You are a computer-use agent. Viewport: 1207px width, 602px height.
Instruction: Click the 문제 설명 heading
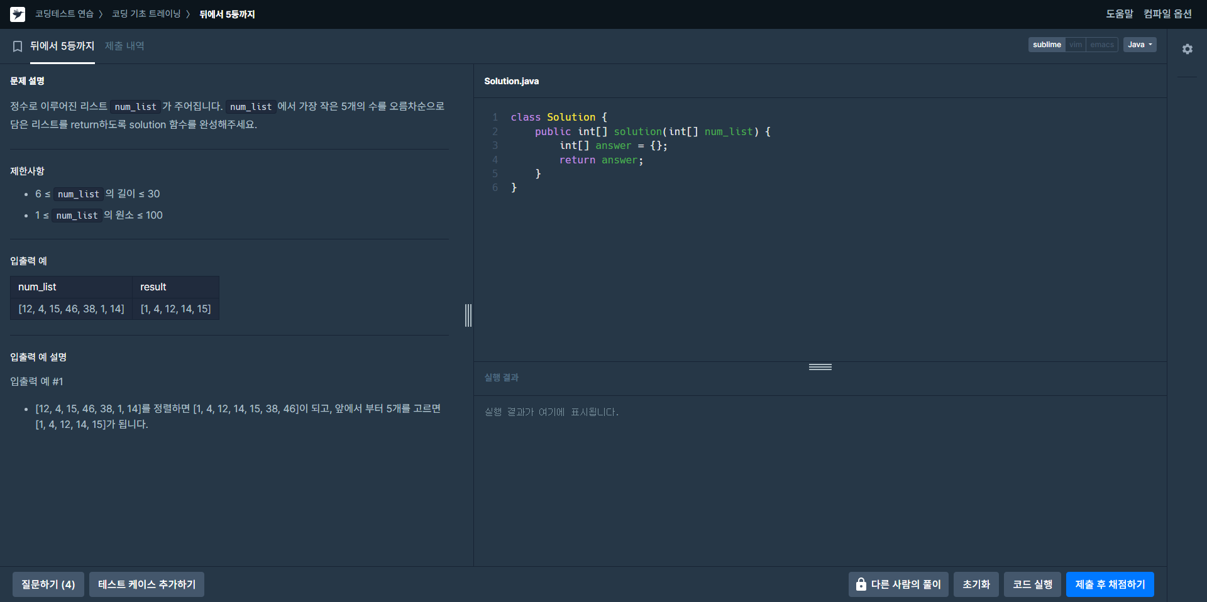coord(27,81)
